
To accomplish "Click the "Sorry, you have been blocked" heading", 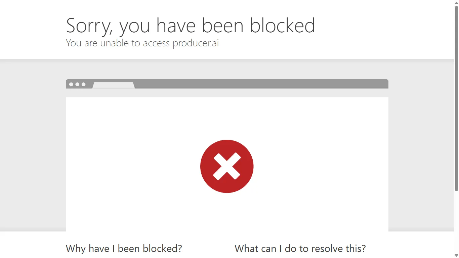I will (x=191, y=26).
